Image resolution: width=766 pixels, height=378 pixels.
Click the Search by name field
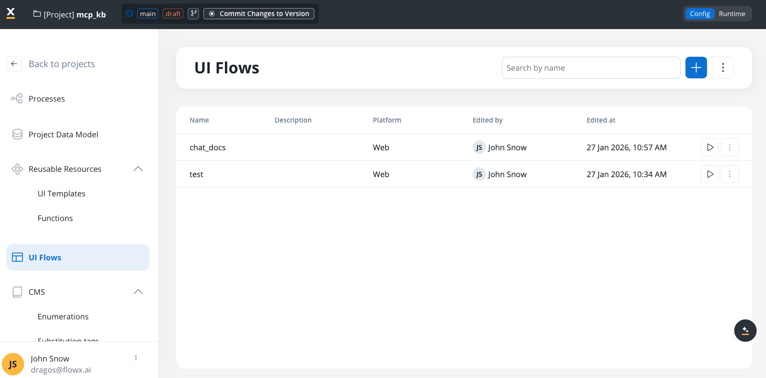(590, 68)
